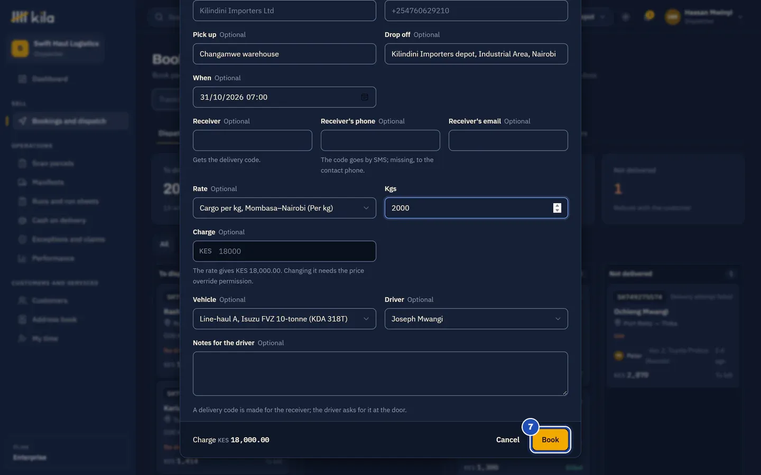Open the Vehicle dropdown

[284, 319]
